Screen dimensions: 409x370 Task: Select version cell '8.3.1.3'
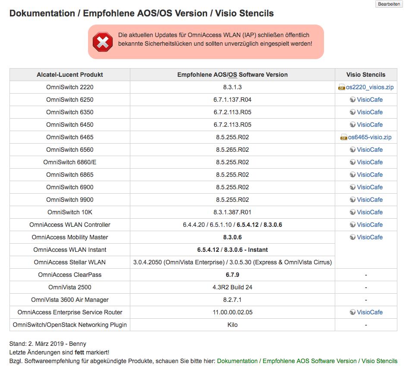(233, 87)
